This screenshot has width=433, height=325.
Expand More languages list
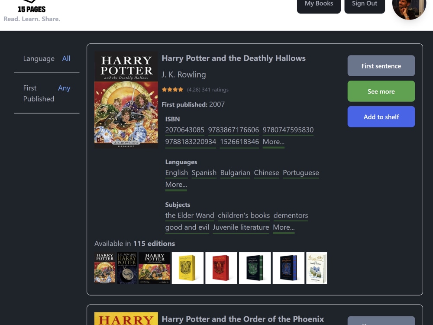pos(176,185)
